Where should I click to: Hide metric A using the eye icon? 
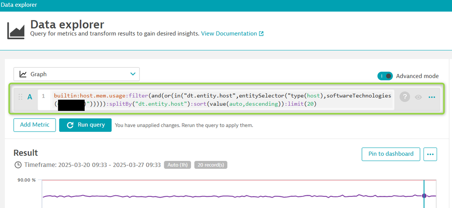click(x=419, y=97)
